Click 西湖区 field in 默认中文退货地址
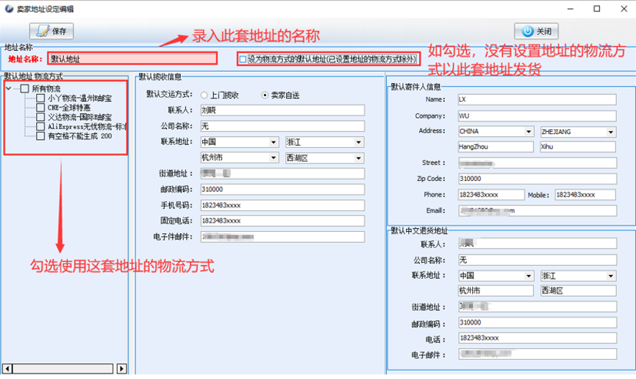 (x=578, y=291)
